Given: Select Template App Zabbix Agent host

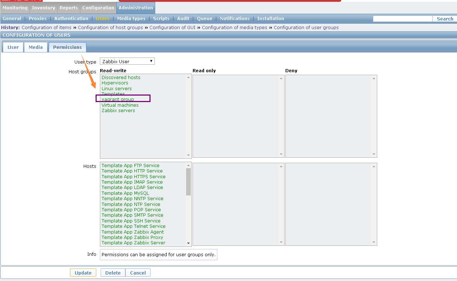Looking at the screenshot, I should coord(133,232).
